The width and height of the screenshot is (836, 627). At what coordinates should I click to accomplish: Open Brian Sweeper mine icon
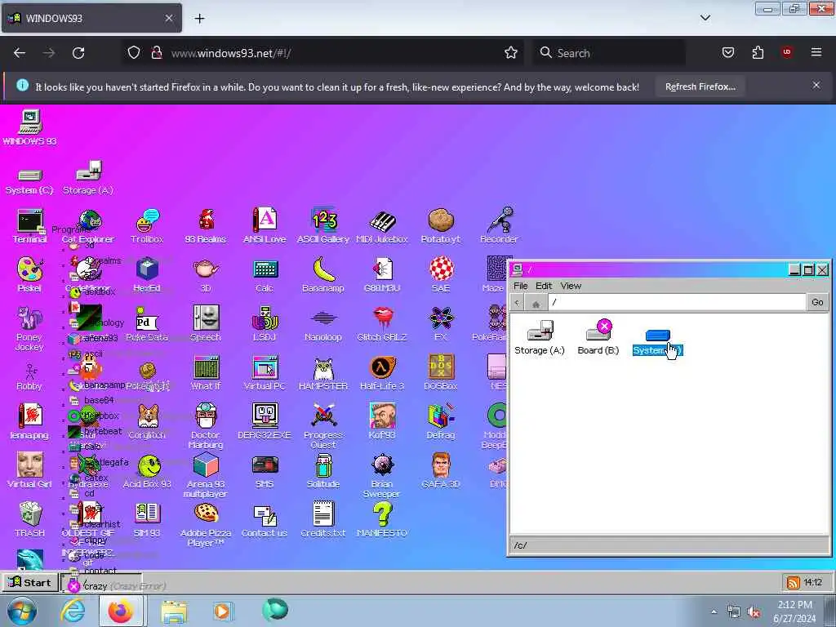click(382, 475)
